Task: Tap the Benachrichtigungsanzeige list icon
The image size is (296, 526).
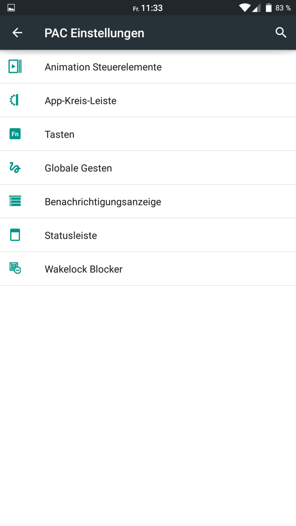Action: pyautogui.click(x=15, y=201)
